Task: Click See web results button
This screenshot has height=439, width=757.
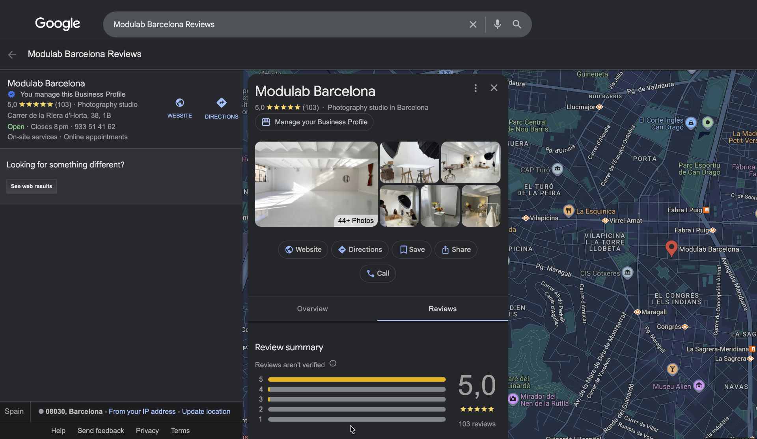Action: coord(32,186)
